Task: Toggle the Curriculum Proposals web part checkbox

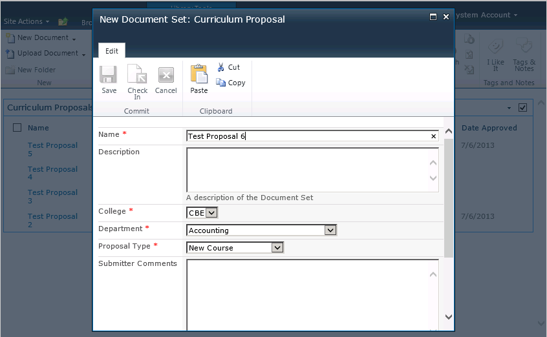Action: (523, 107)
